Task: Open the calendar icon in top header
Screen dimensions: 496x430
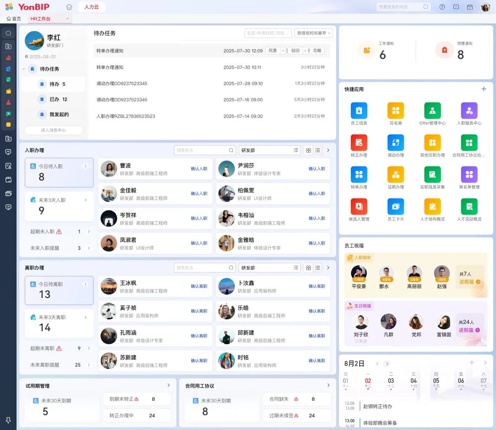Action: coord(469,7)
